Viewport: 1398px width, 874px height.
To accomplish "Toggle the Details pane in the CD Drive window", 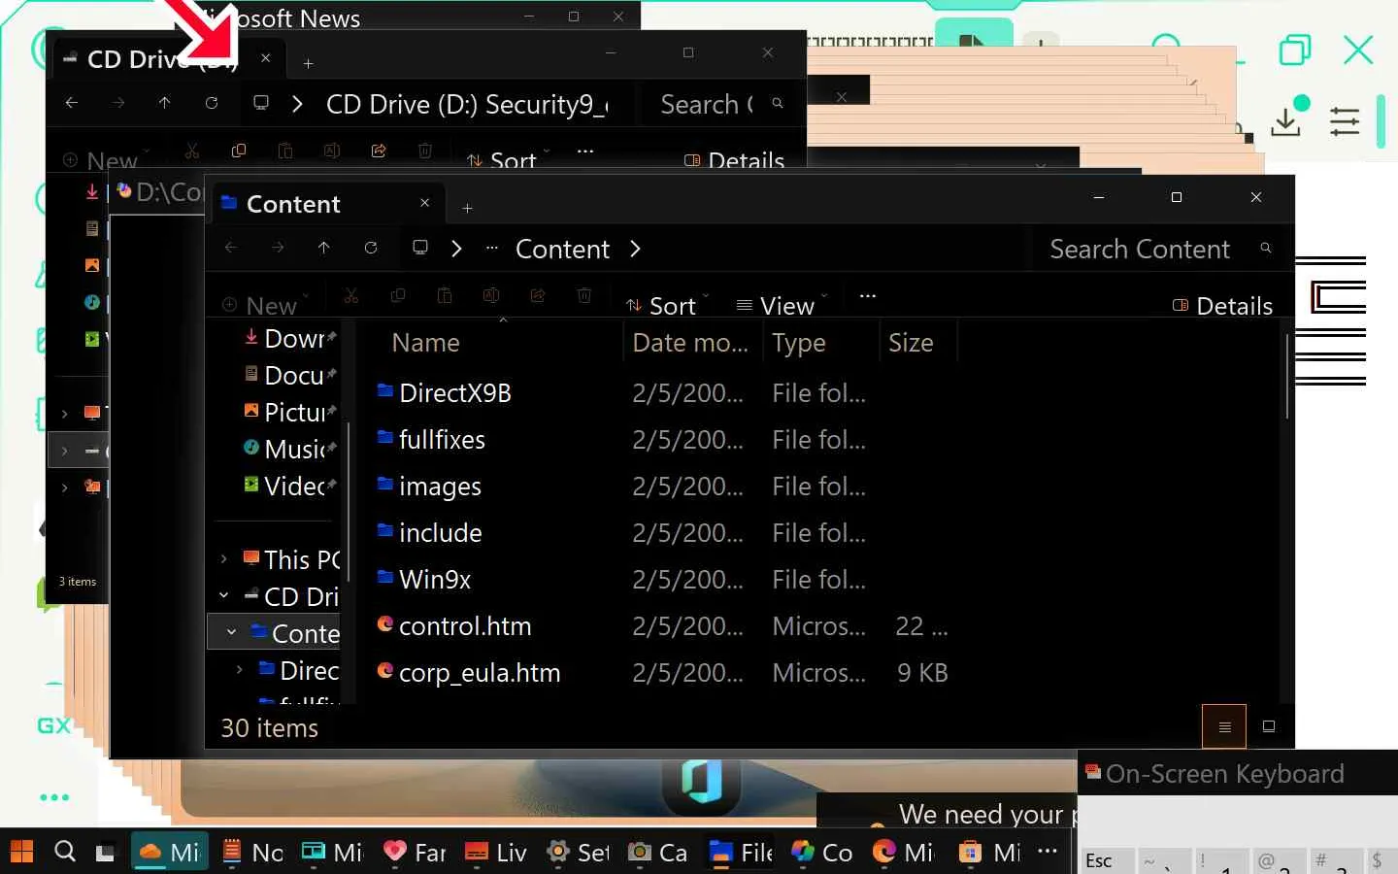I will 734,160.
